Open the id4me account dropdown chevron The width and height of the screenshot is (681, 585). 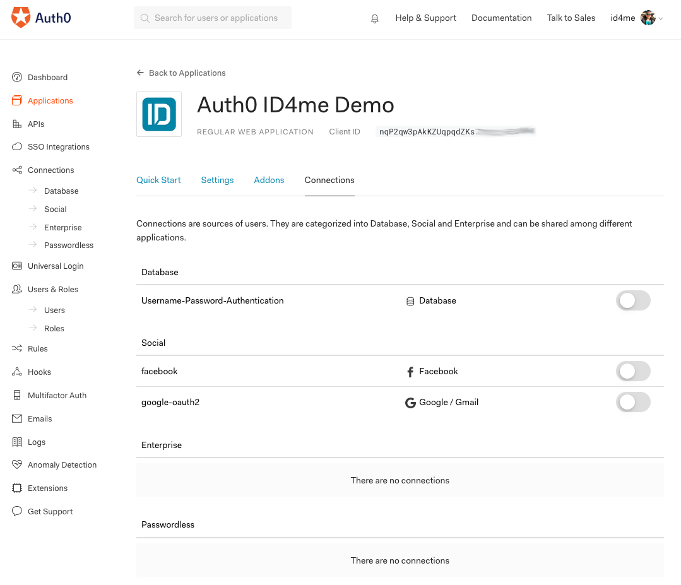click(661, 18)
